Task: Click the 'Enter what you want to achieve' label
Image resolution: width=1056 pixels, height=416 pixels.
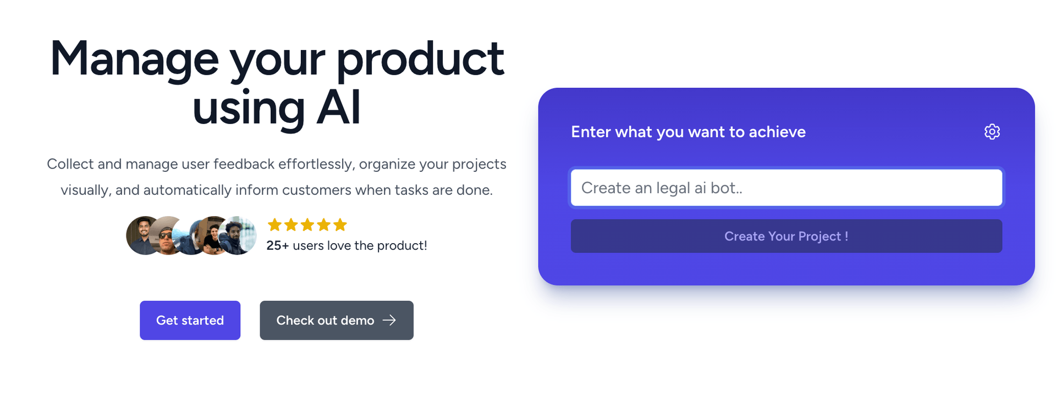Action: [688, 132]
